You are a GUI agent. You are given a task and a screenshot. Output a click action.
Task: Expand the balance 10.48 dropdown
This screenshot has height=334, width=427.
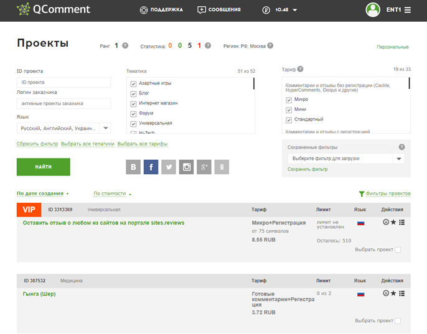(294, 10)
